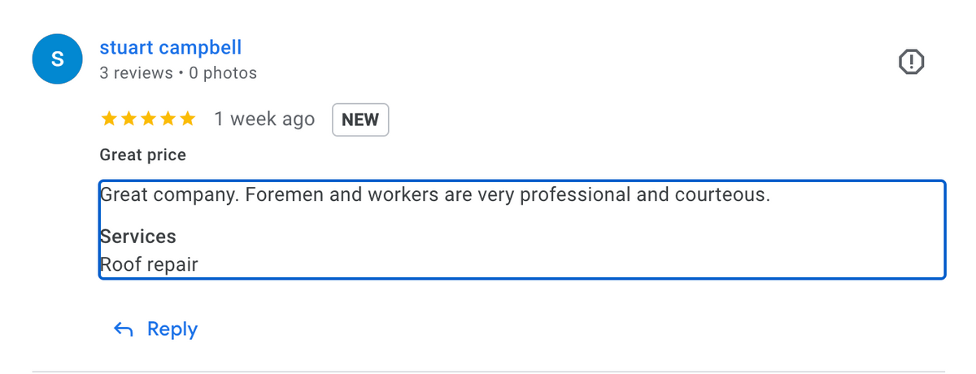Viewport: 976px width, 374px height.
Task: Click the fifth rating star
Action: coord(187,120)
